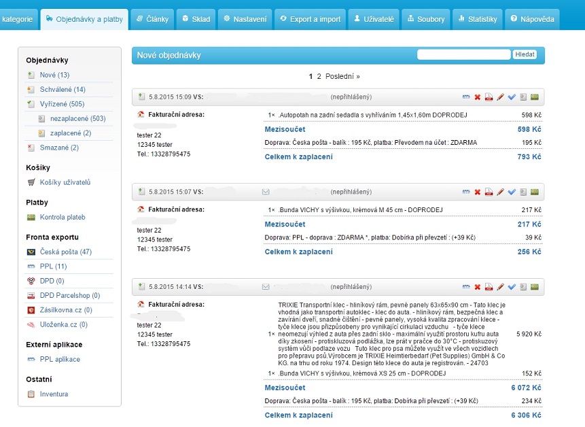The width and height of the screenshot is (585, 427).
Task: Open Česká pošta (47) export queue
Action: coord(65,252)
